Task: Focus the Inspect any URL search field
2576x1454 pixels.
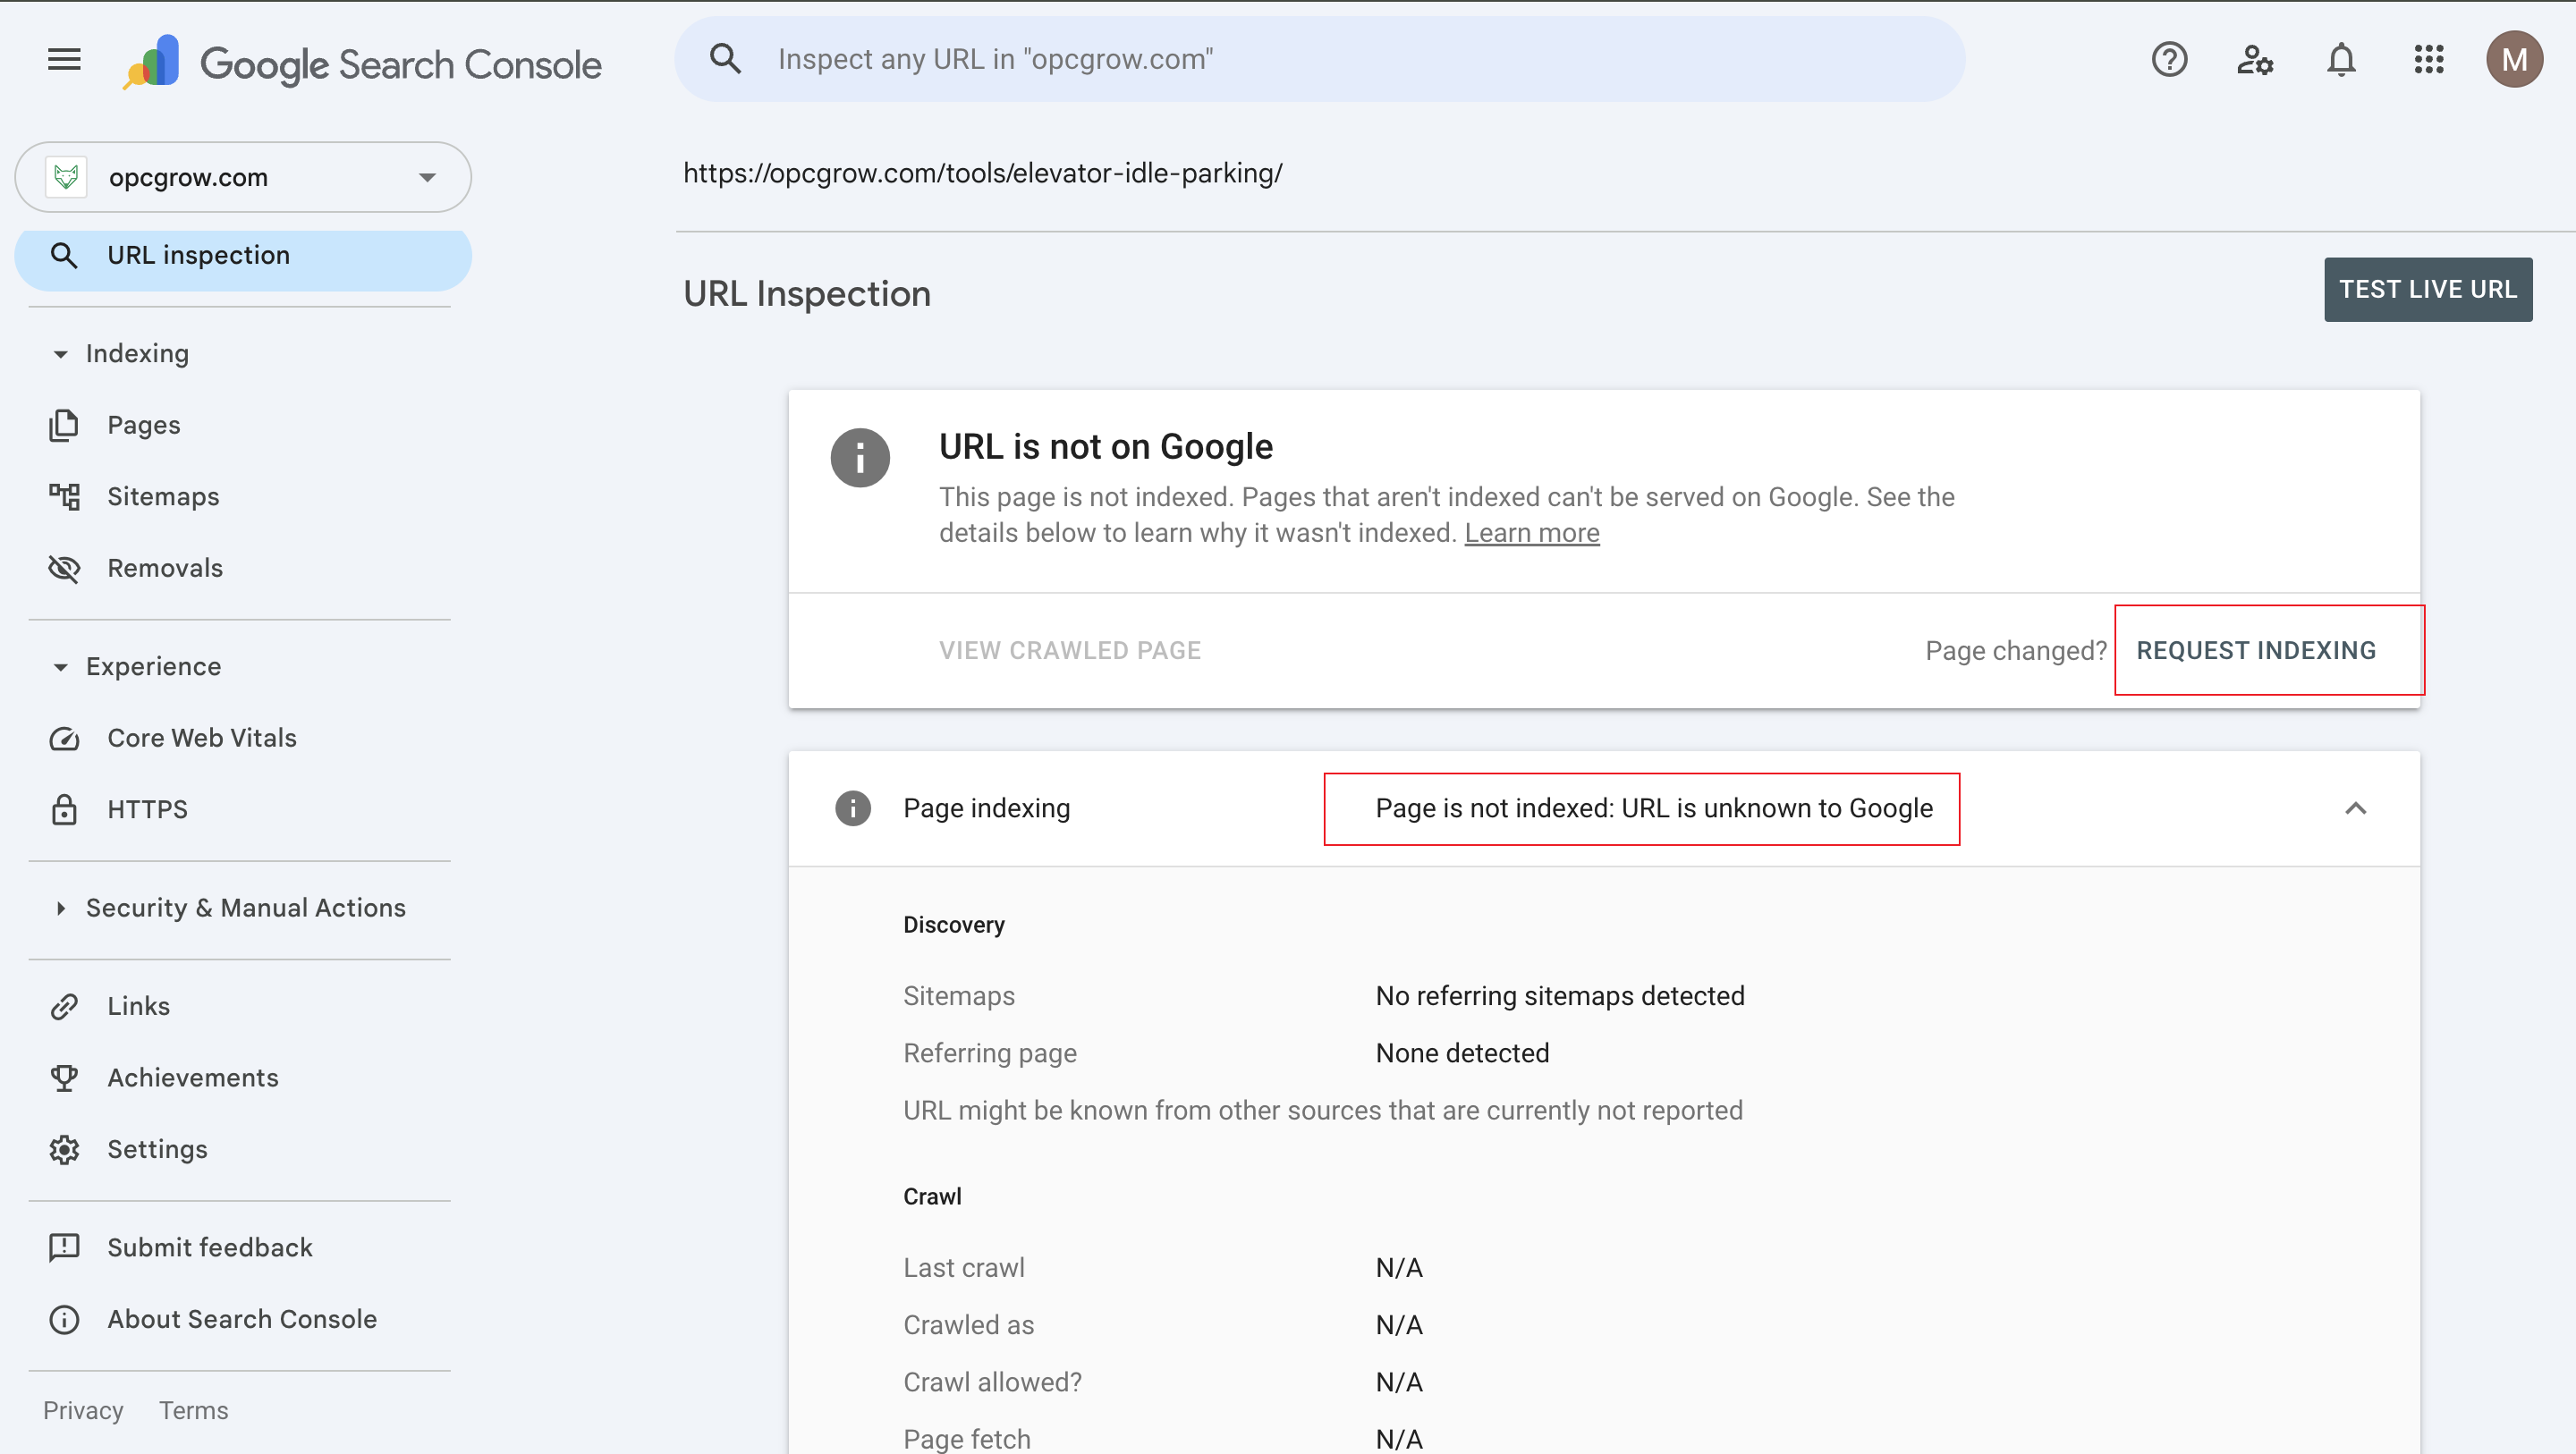Action: pos(1320,59)
